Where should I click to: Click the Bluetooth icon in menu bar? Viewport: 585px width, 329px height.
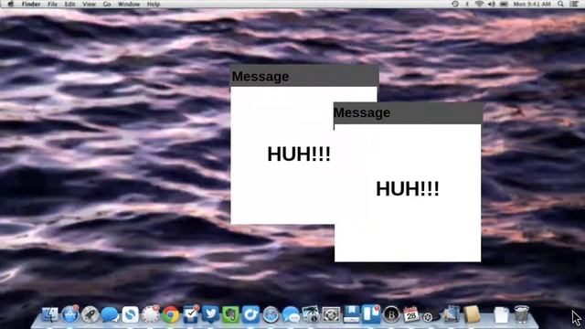pyautogui.click(x=467, y=4)
